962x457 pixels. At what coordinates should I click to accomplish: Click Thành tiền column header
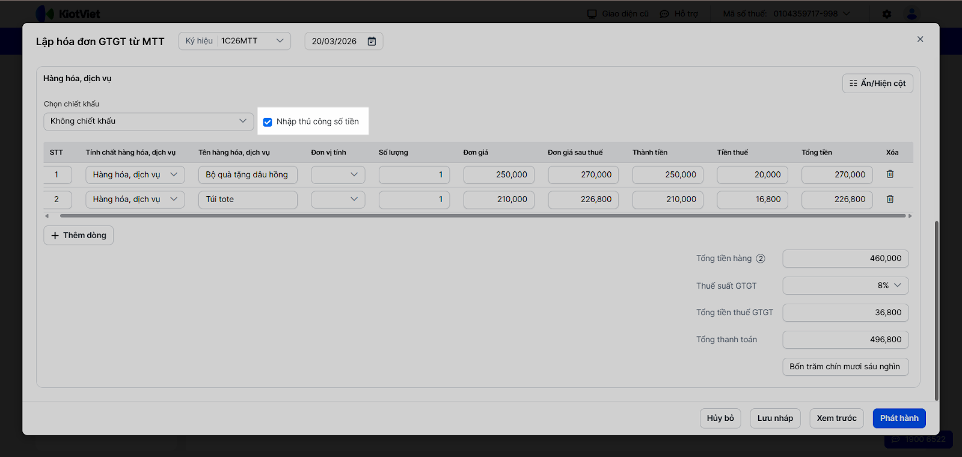click(650, 153)
